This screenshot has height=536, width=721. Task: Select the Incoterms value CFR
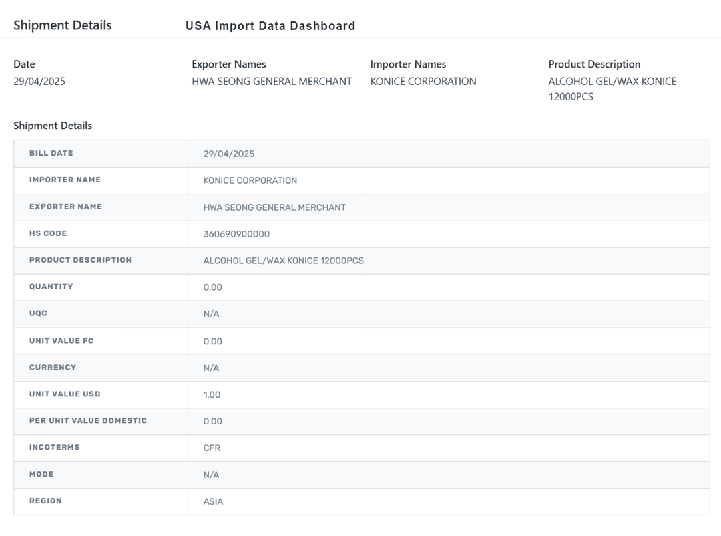point(212,448)
